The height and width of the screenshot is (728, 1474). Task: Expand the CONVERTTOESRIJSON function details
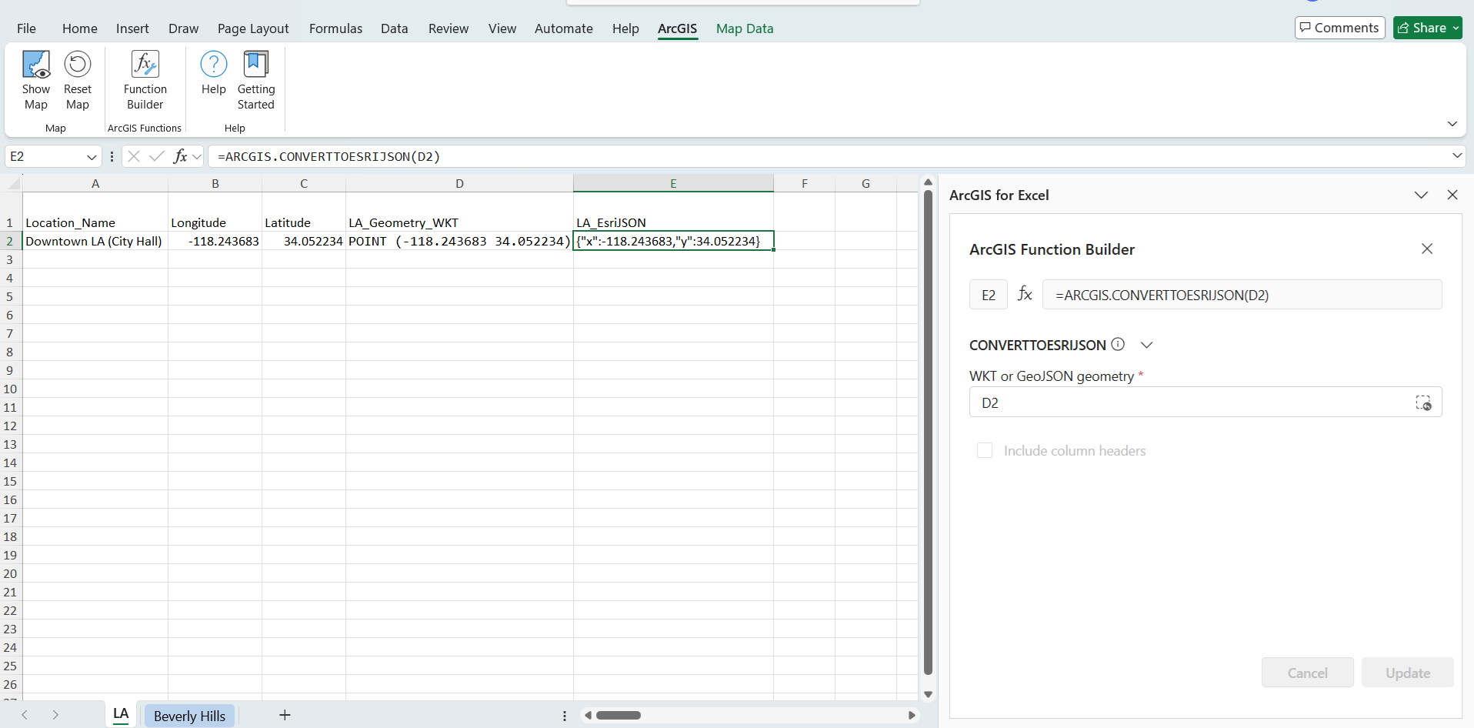pyautogui.click(x=1146, y=345)
